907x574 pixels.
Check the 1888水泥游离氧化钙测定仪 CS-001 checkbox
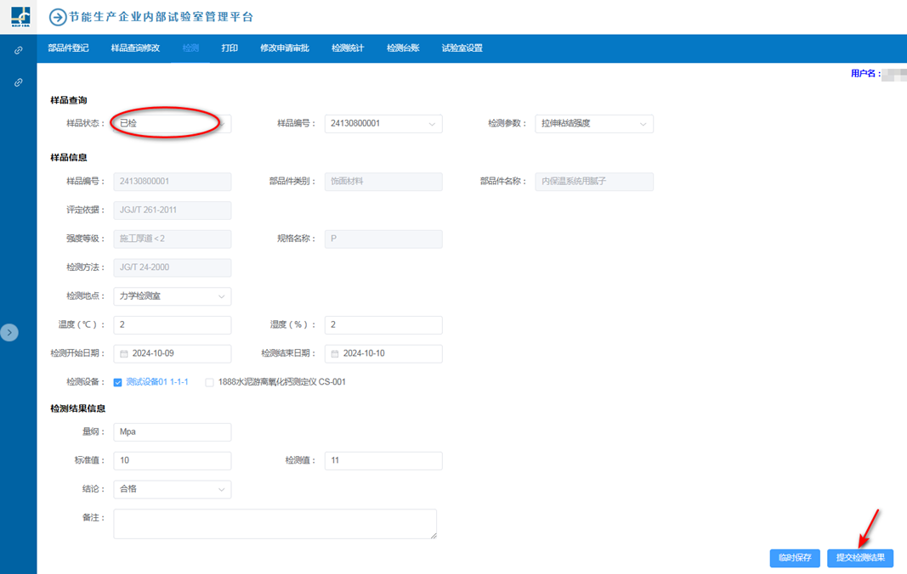[x=210, y=382]
